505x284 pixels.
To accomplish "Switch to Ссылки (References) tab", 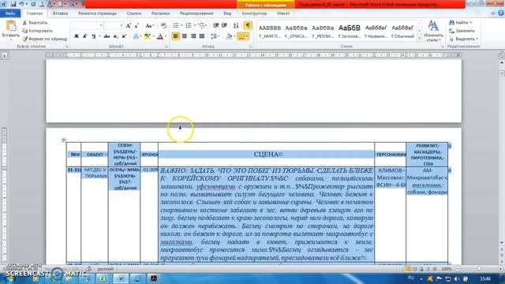I will point(134,13).
